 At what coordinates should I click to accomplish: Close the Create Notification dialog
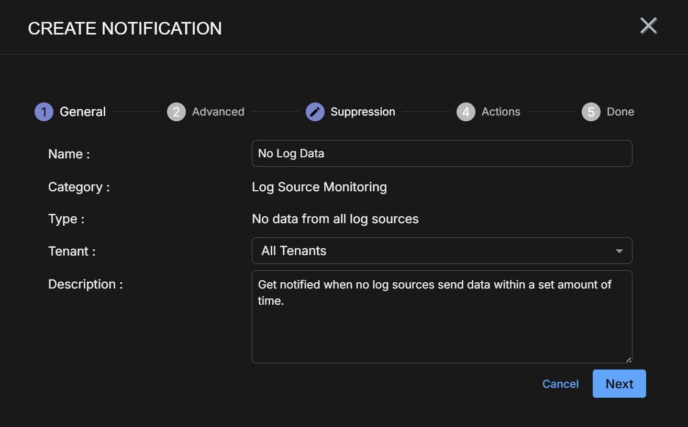click(649, 26)
